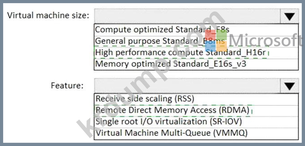Image resolution: width=305 pixels, height=146 pixels.
Task: Pick Single root I/O virtualization (SR-IOV)
Action: [x=196, y=122]
